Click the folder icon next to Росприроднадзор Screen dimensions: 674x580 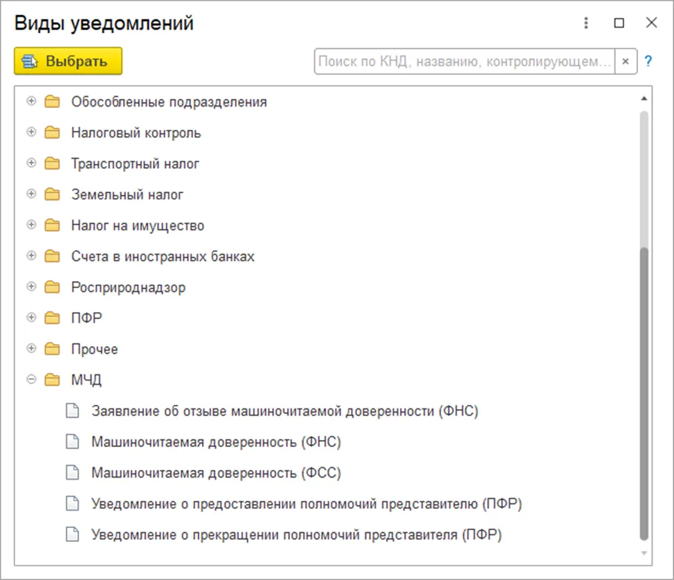52,287
